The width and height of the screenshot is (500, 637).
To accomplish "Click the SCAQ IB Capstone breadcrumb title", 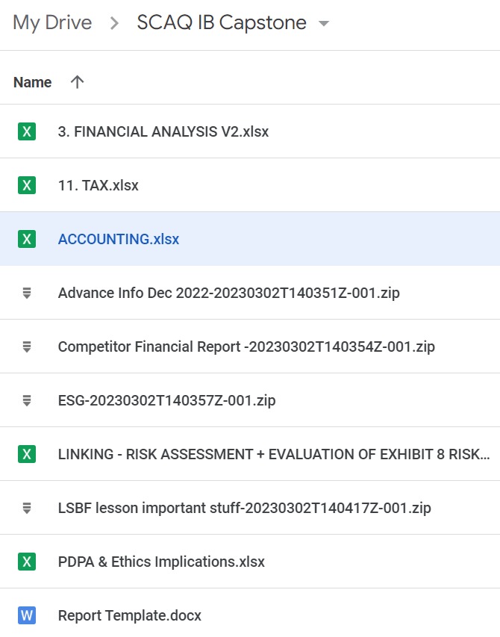I will tap(222, 23).
